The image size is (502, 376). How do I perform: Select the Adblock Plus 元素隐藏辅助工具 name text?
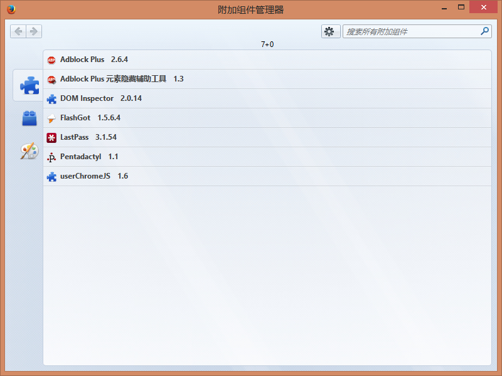tap(114, 79)
